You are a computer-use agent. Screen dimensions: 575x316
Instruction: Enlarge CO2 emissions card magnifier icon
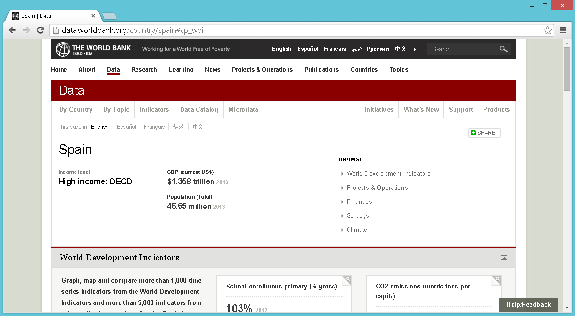point(497,280)
